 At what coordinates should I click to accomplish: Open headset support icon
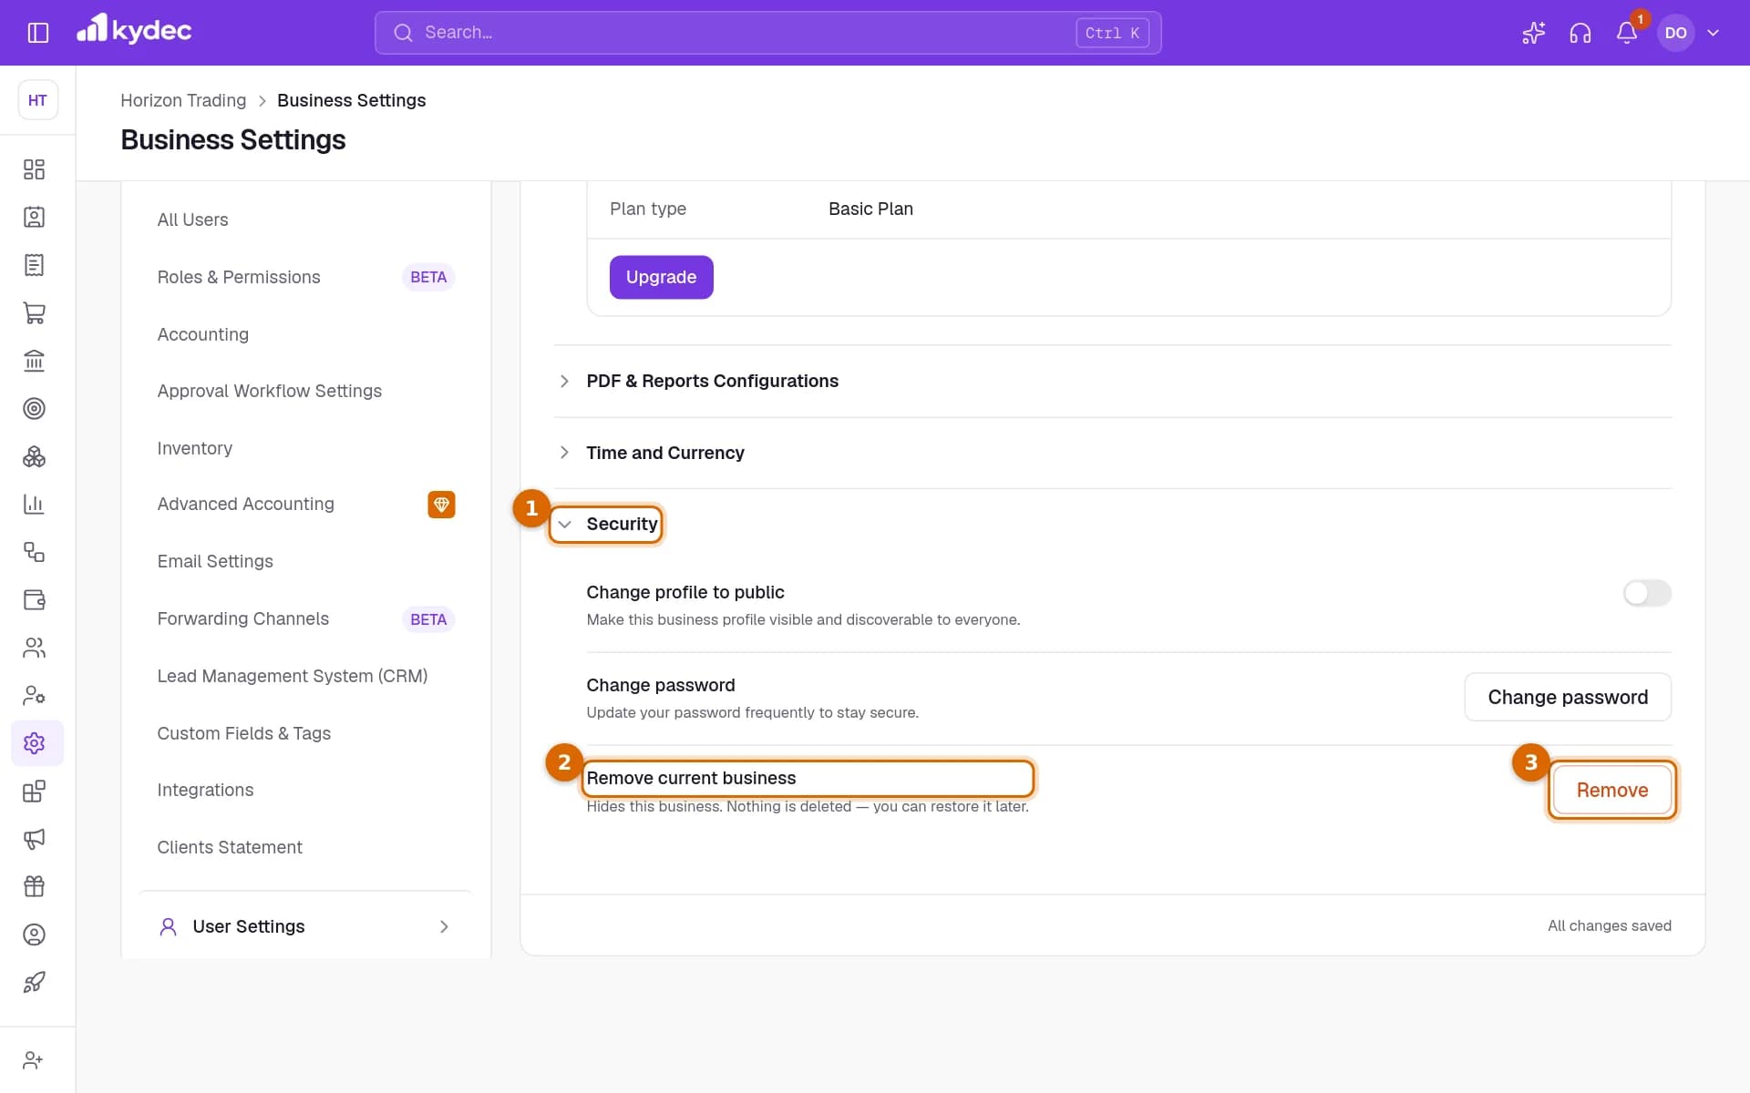point(1580,33)
